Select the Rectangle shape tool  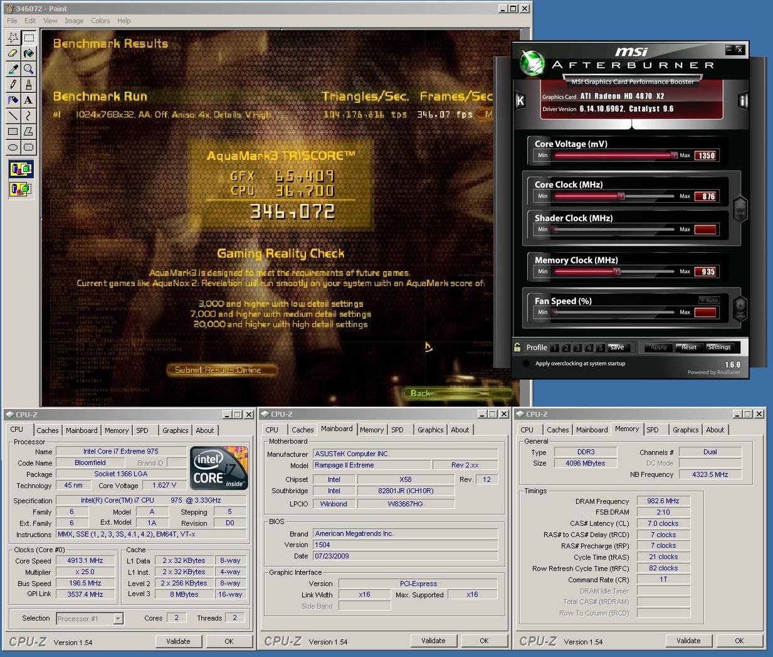13,132
